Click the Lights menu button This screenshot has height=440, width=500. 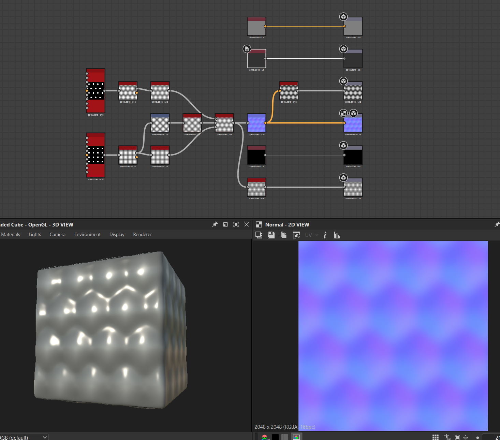[x=35, y=234]
